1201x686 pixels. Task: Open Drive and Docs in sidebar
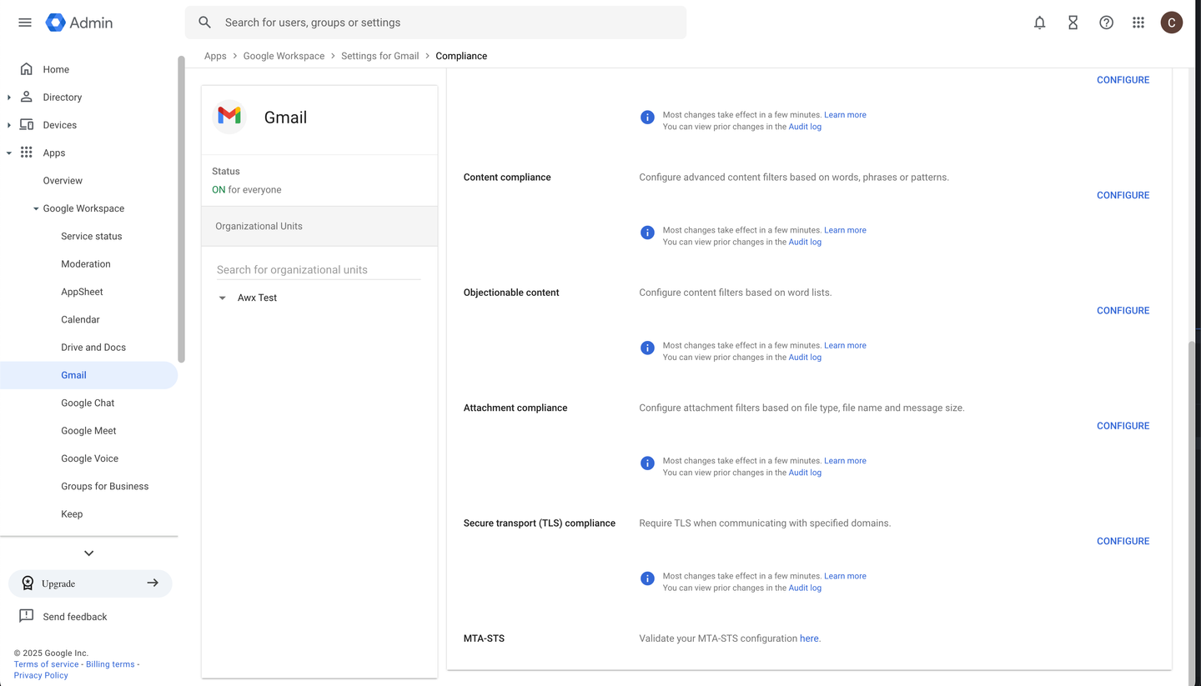click(93, 347)
